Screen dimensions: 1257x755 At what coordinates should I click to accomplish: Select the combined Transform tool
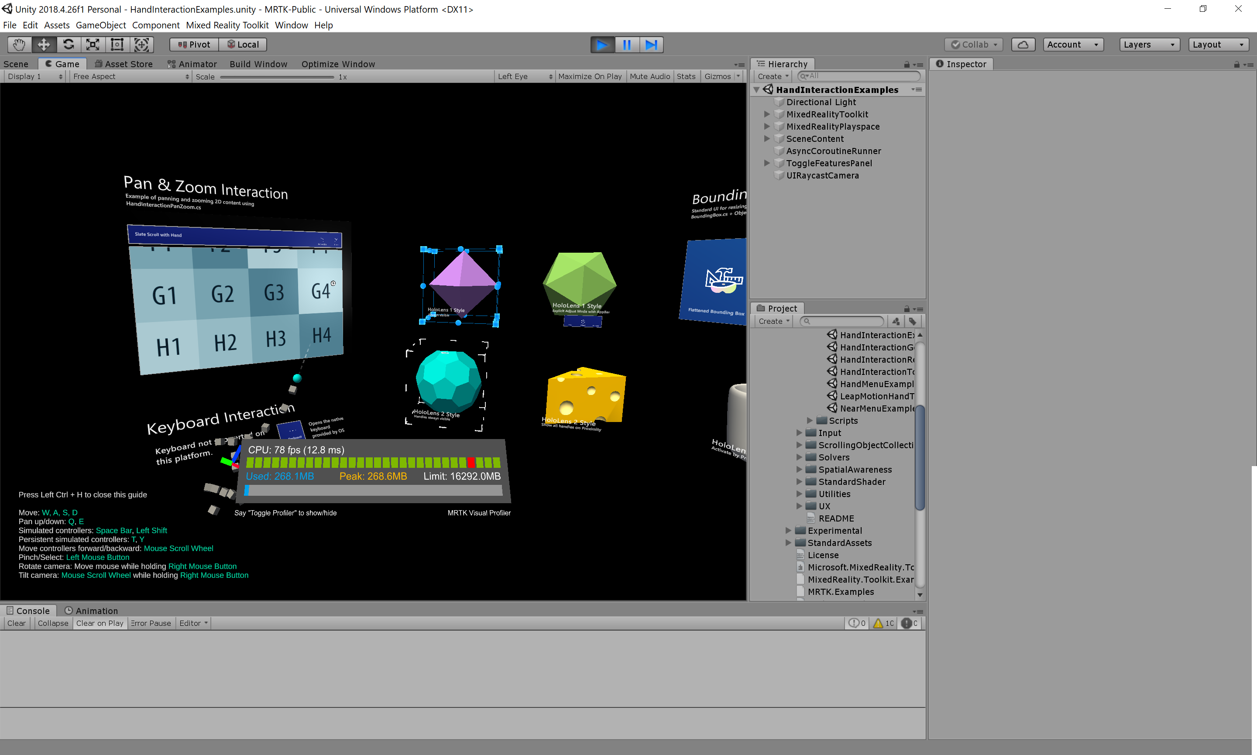(141, 44)
